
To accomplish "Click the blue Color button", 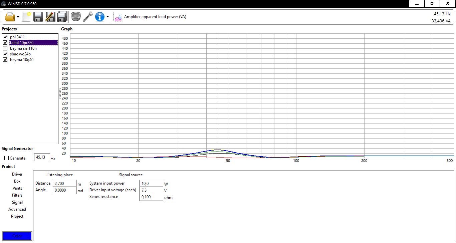I will coord(17,236).
